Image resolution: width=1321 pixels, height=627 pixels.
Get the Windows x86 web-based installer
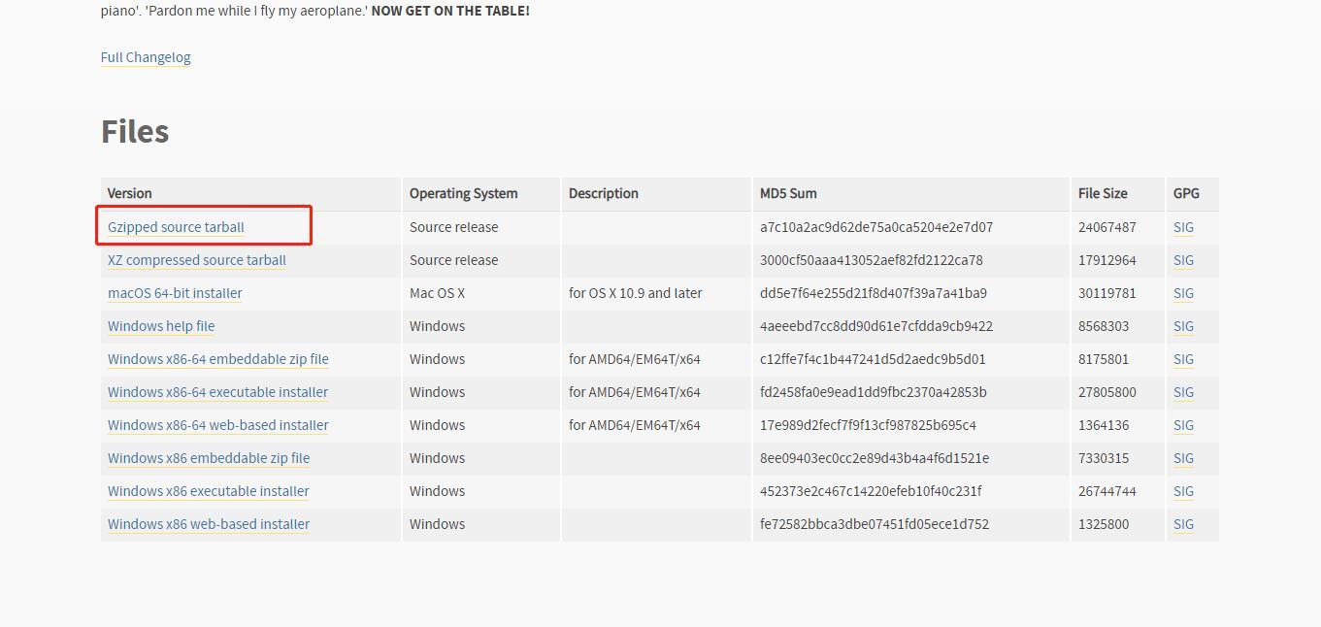click(209, 524)
